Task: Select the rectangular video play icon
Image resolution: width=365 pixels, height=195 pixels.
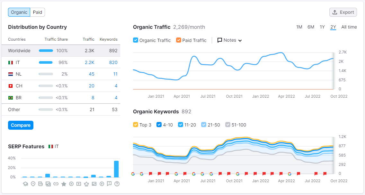Action: pos(79,184)
